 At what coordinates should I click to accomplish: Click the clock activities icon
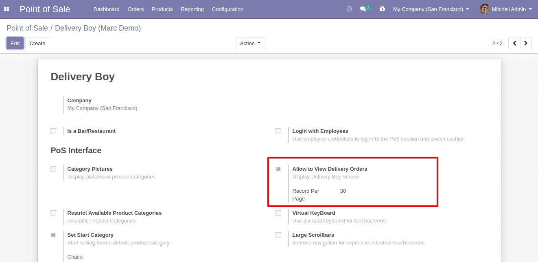[349, 9]
